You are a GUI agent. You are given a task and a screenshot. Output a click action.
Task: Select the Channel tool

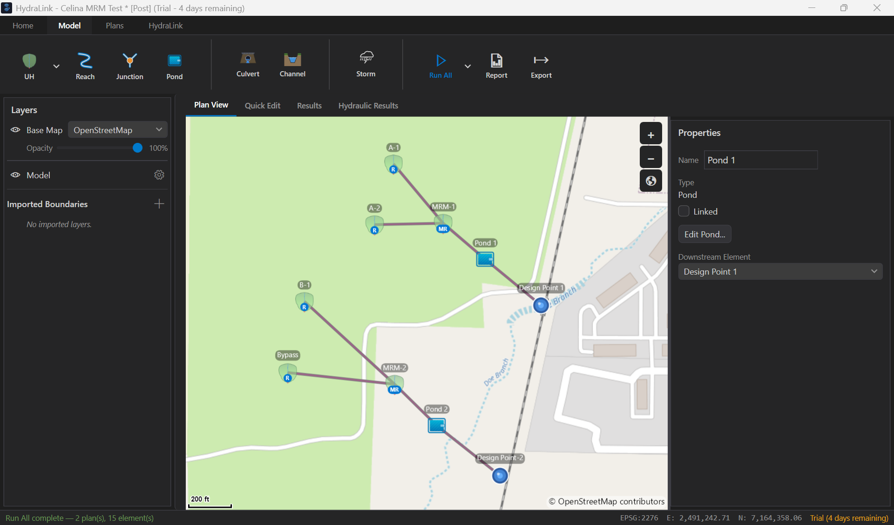tap(292, 65)
